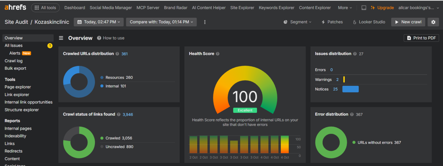Viewport: 443px width, 166px height.
Task: Click help icon beside Crawl status of links found
Action: 119,115
